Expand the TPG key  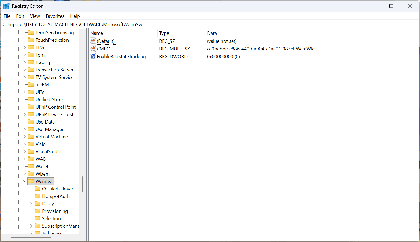25,47
